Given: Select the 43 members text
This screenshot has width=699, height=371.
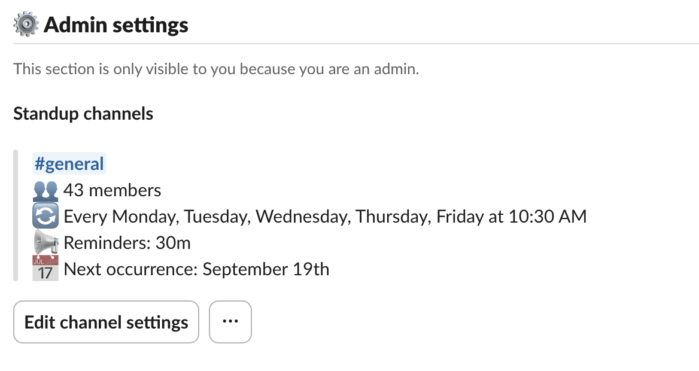Looking at the screenshot, I should tap(112, 191).
